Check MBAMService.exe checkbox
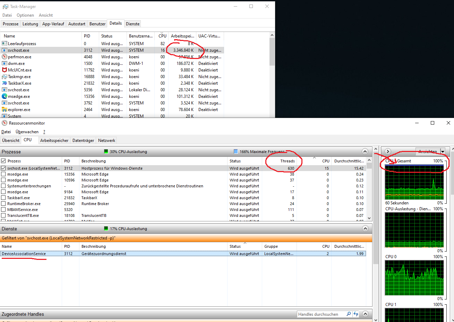 (3, 210)
